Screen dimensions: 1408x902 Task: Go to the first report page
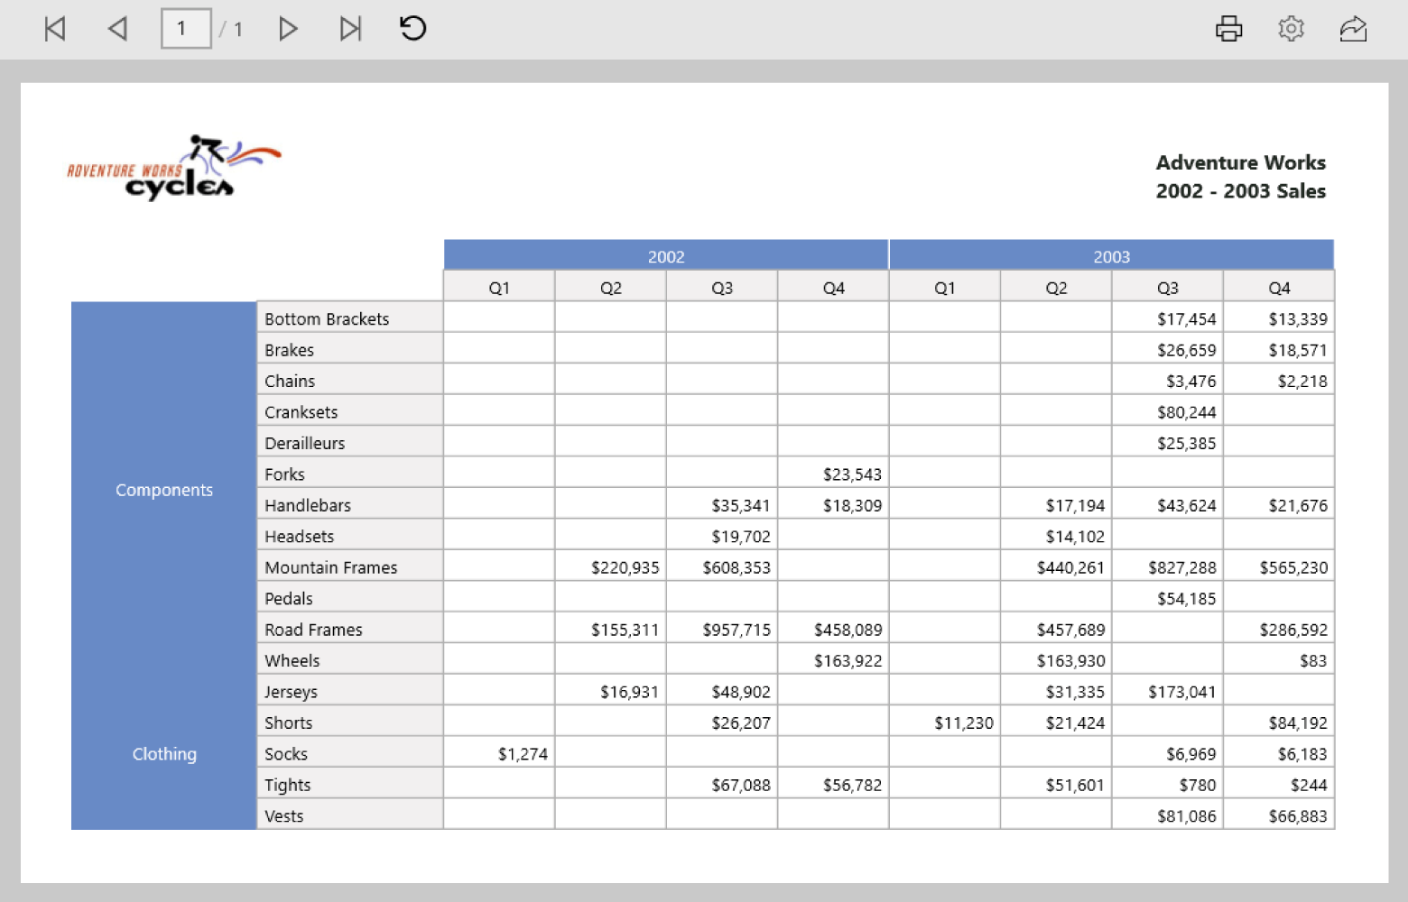coord(55,29)
